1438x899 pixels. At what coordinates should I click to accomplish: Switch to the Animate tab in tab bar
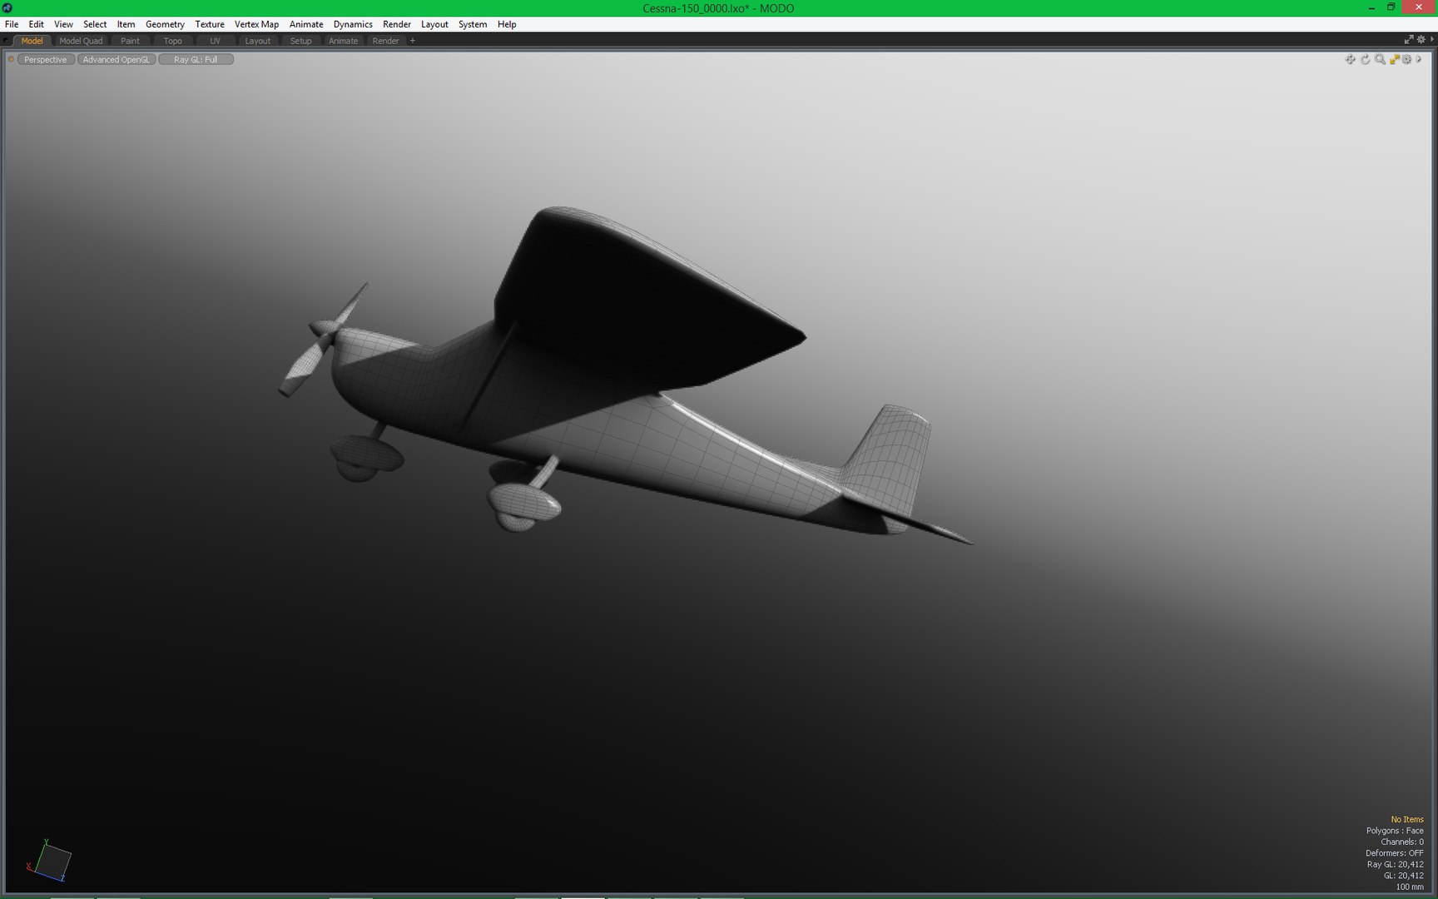pyautogui.click(x=343, y=41)
